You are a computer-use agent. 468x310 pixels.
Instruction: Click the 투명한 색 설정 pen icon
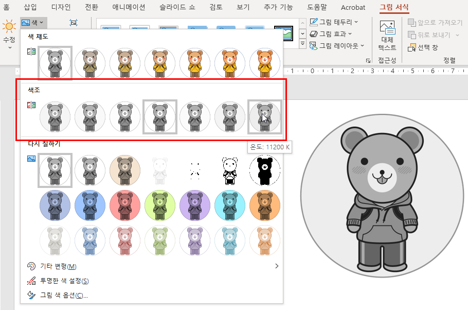[x=31, y=281]
